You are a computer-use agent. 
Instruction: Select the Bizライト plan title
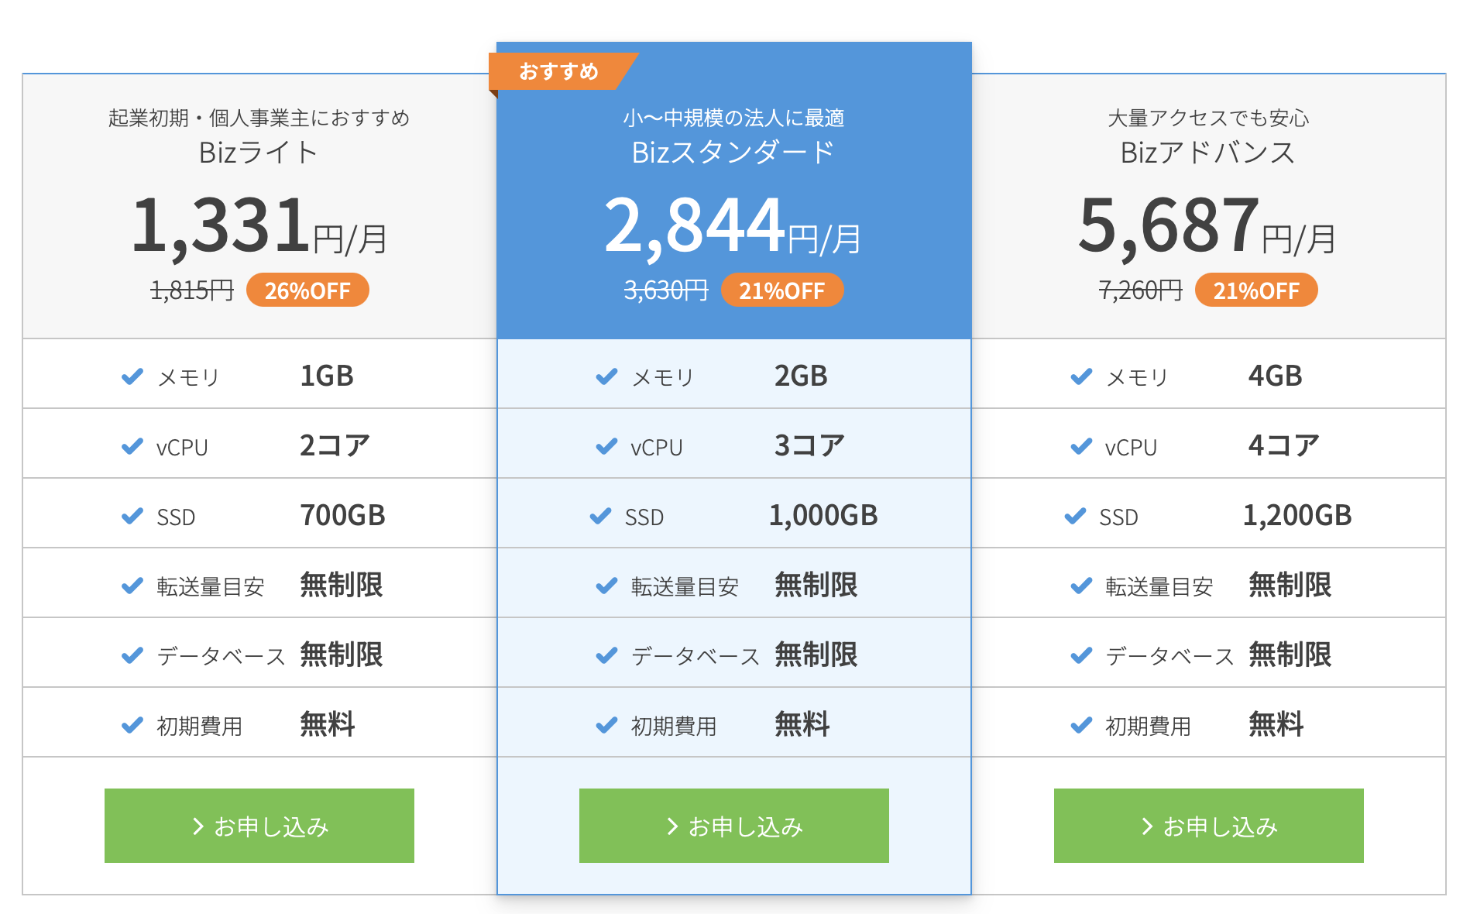tap(259, 153)
